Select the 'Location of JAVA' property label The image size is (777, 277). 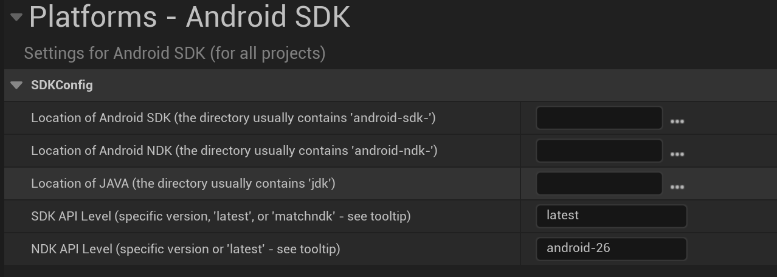click(x=183, y=183)
